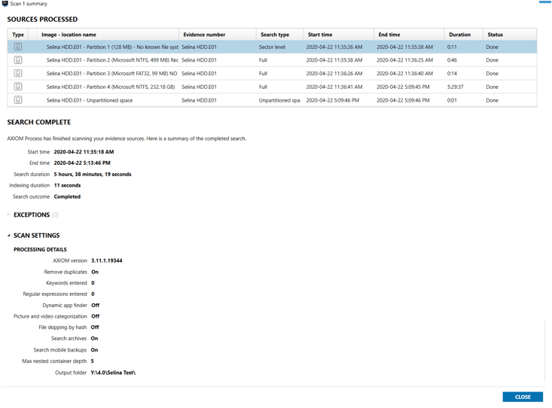Click the indexing duration 11 seconds value
Image resolution: width=552 pixels, height=408 pixels.
pos(67,185)
